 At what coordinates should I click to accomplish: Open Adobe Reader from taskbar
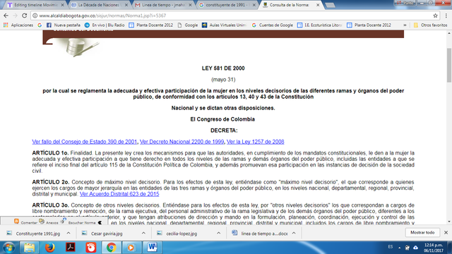71,248
